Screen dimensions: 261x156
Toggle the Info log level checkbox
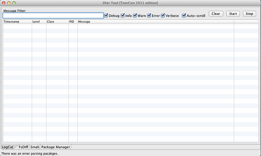click(123, 16)
